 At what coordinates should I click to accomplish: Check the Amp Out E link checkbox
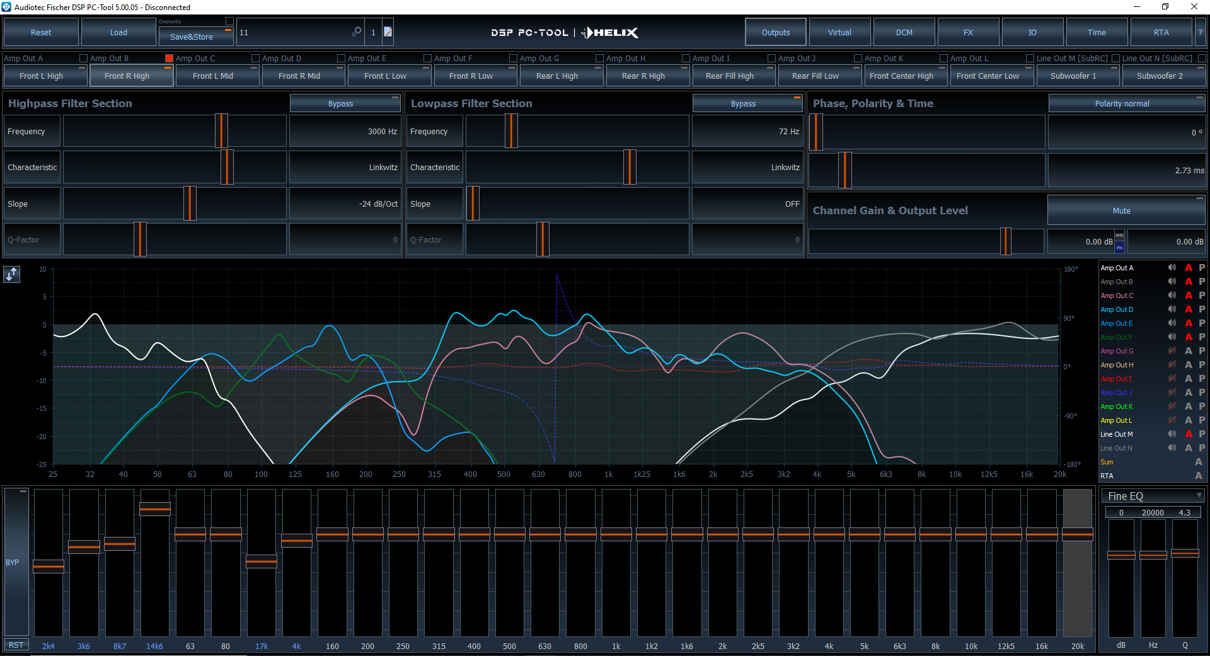pyautogui.click(x=427, y=58)
